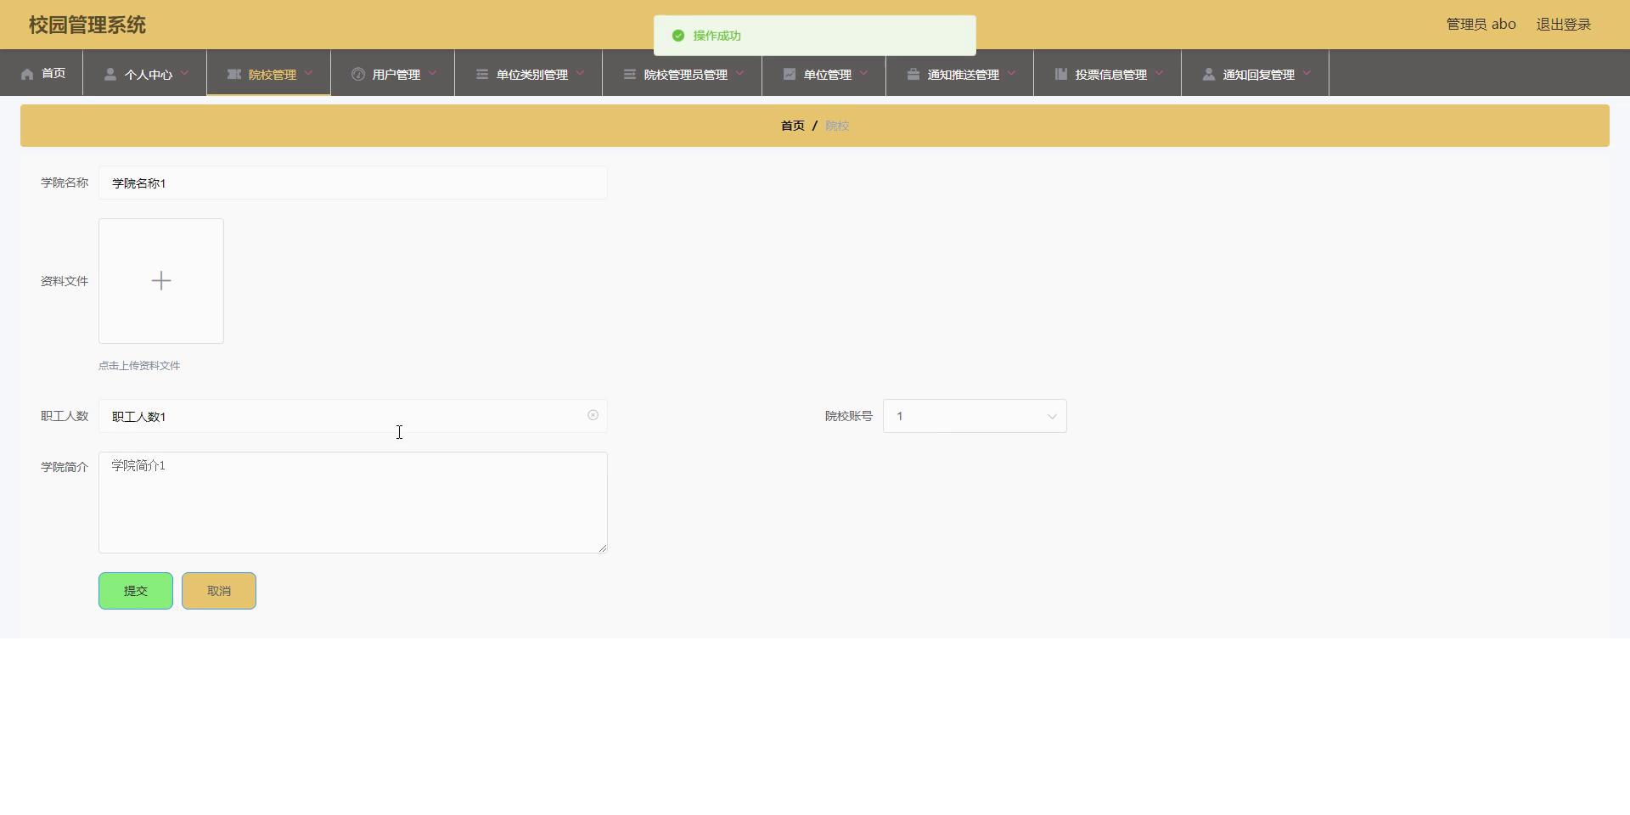Click the briefcase icon beside 通知推送管理
Image resolution: width=1630 pixels, height=815 pixels.
(x=913, y=75)
